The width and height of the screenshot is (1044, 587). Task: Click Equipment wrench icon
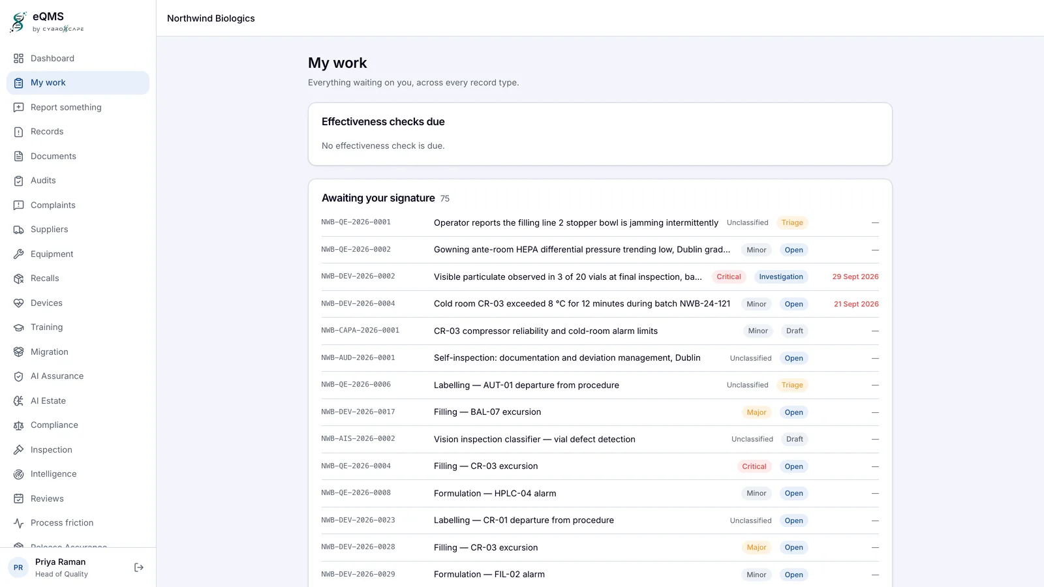(x=18, y=254)
